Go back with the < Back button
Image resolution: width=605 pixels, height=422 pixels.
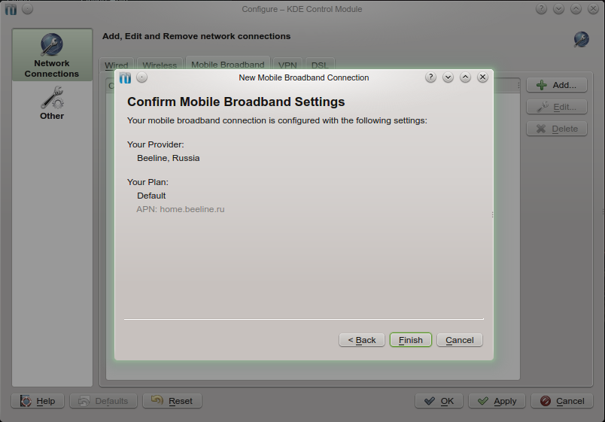(x=361, y=340)
